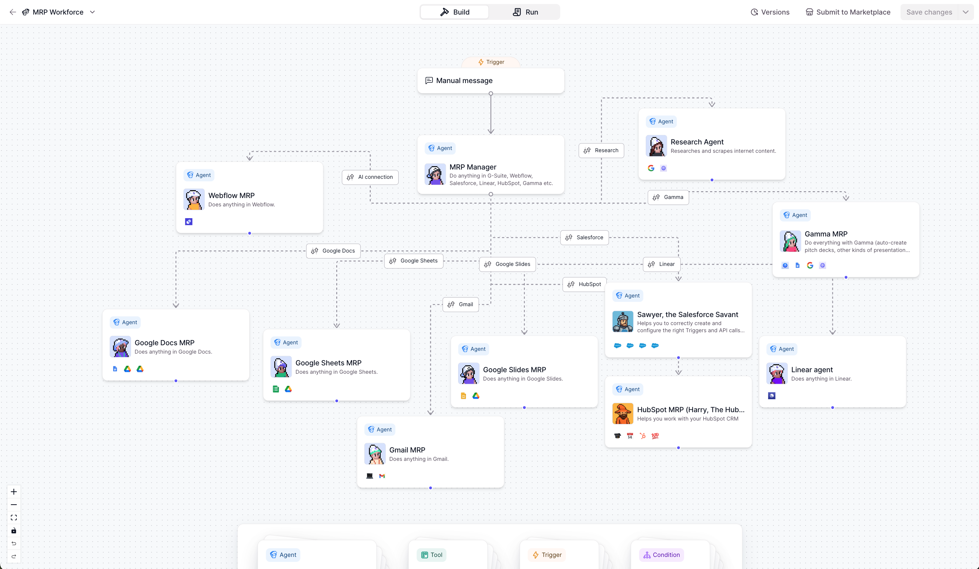The width and height of the screenshot is (979, 569).
Task: Add a Trigger node from bottom palette
Action: (559, 555)
